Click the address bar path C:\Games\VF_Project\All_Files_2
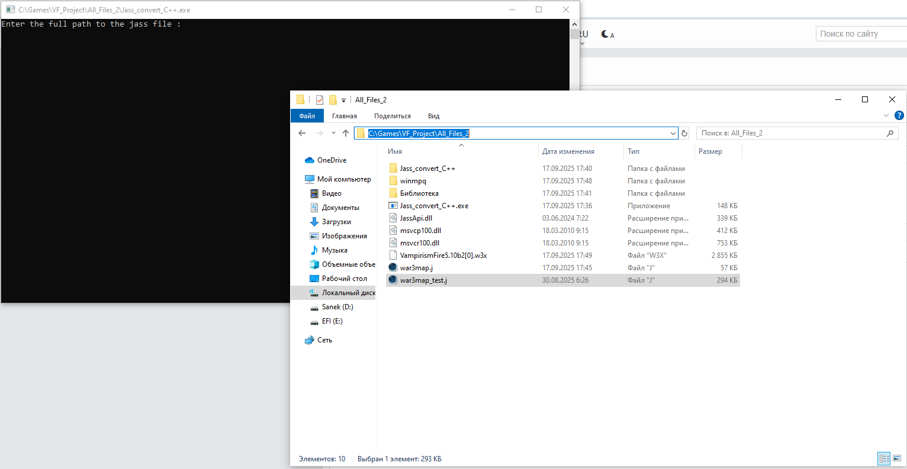This screenshot has width=907, height=469. [x=419, y=133]
